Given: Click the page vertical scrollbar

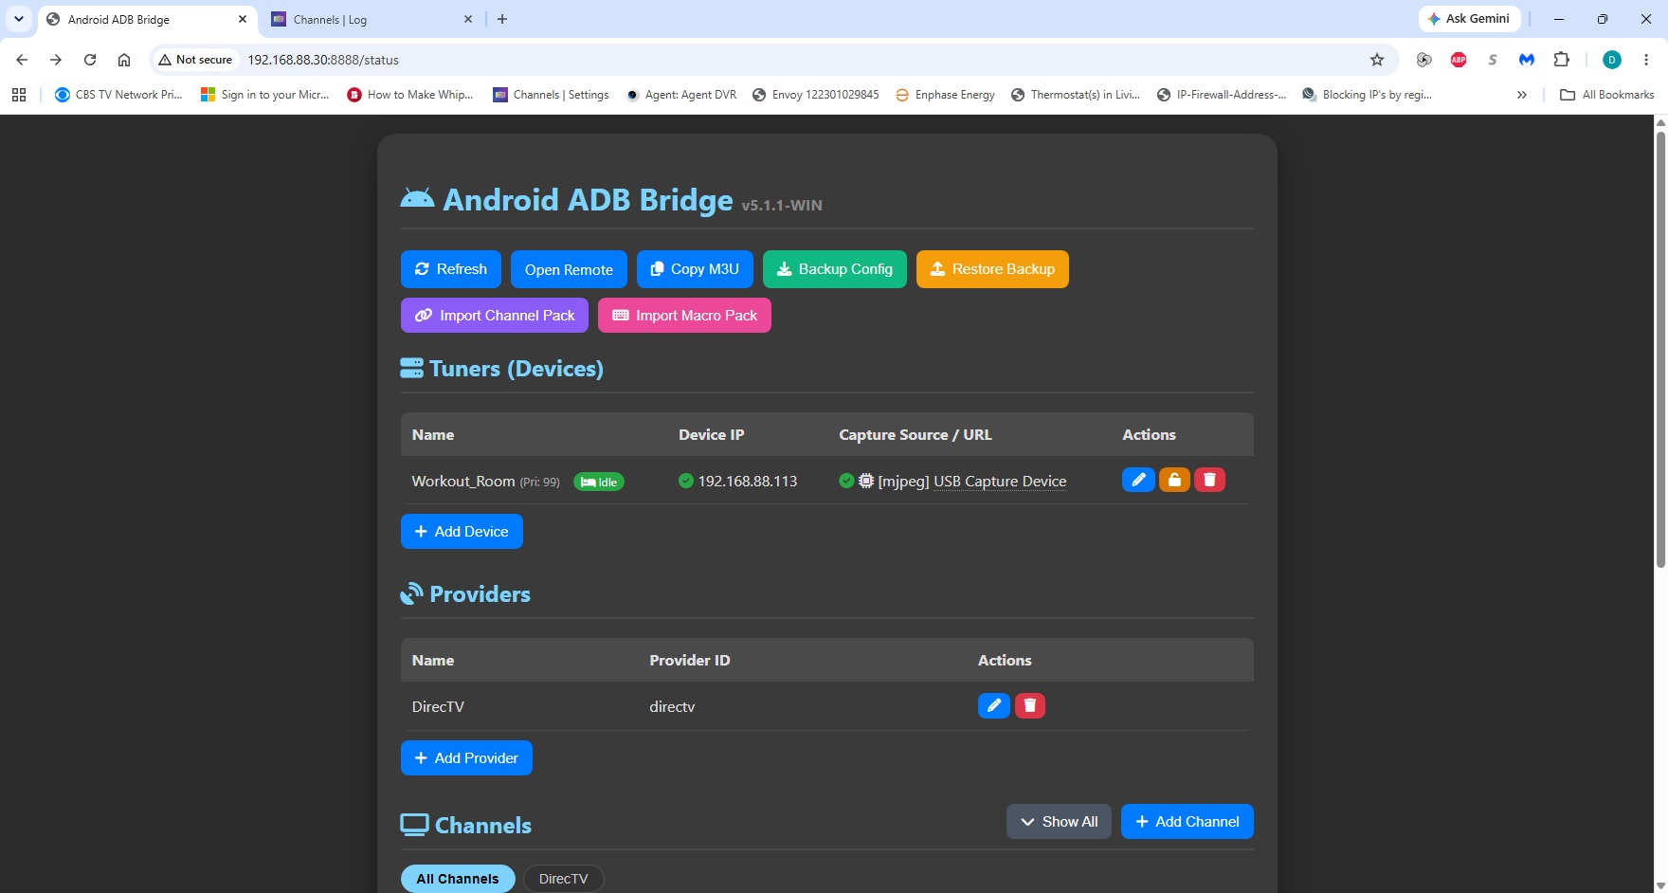Looking at the screenshot, I should click(1660, 351).
